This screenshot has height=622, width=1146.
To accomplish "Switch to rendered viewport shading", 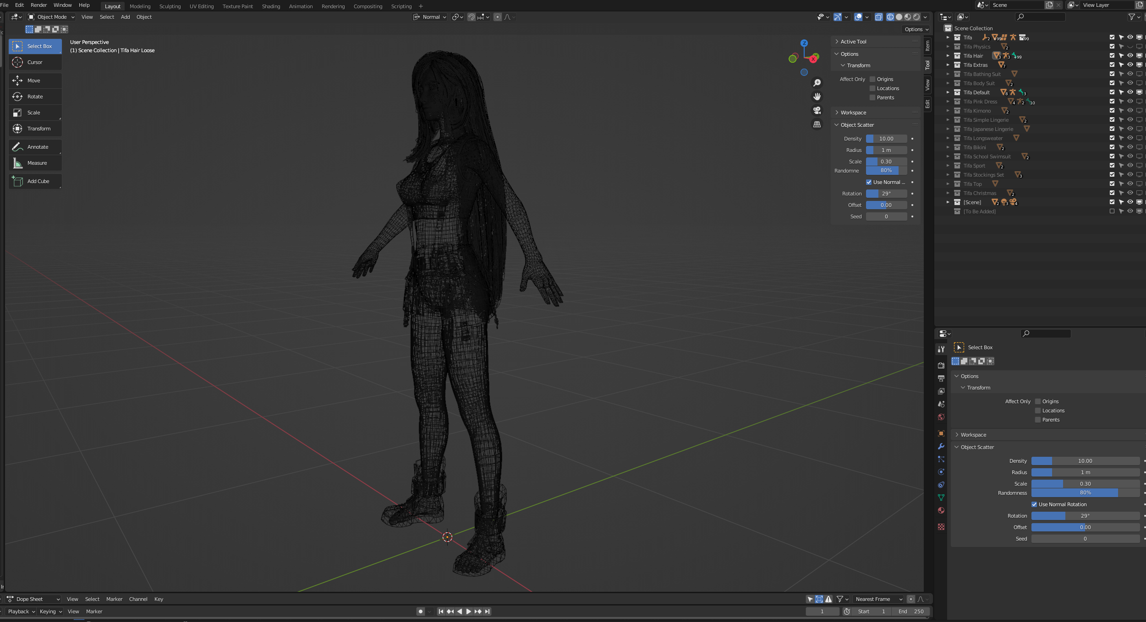I will 916,17.
